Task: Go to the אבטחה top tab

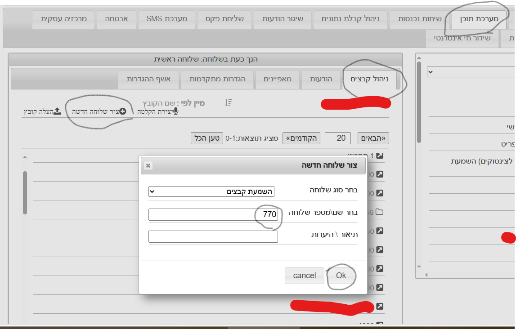Action: tap(117, 19)
